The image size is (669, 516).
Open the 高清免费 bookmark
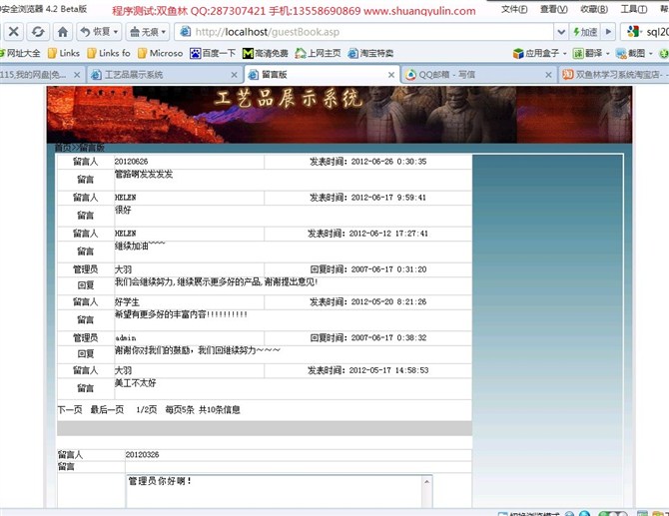265,53
